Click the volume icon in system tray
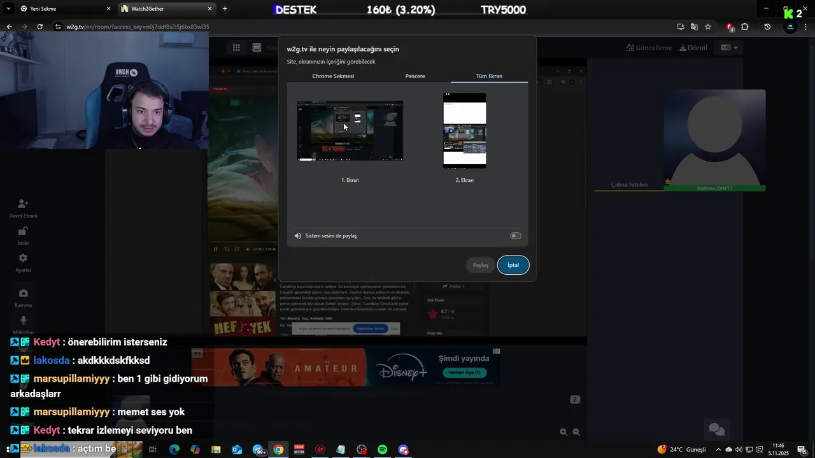This screenshot has height=458, width=815. tap(739, 450)
